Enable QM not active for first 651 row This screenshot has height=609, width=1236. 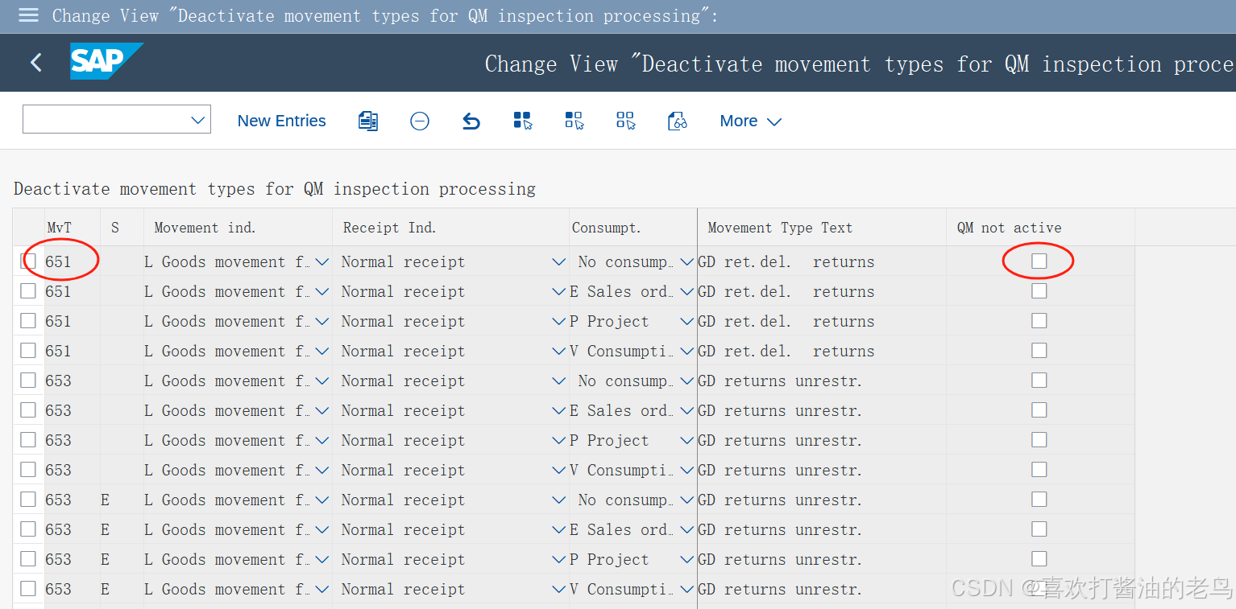1039,261
